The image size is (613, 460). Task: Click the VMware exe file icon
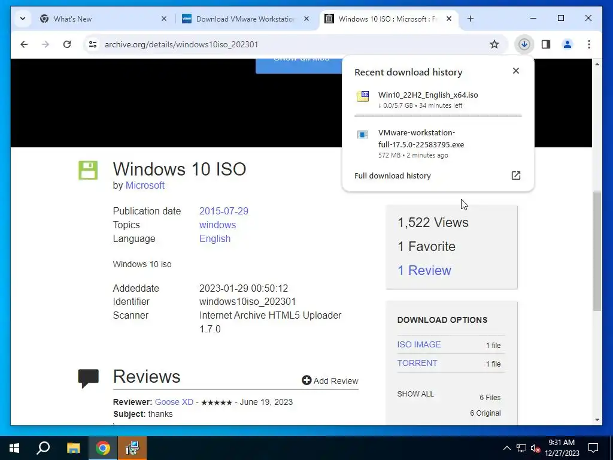[x=362, y=135]
